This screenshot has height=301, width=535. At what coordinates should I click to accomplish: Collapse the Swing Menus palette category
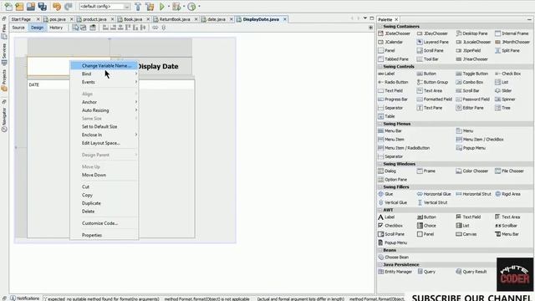pos(380,124)
